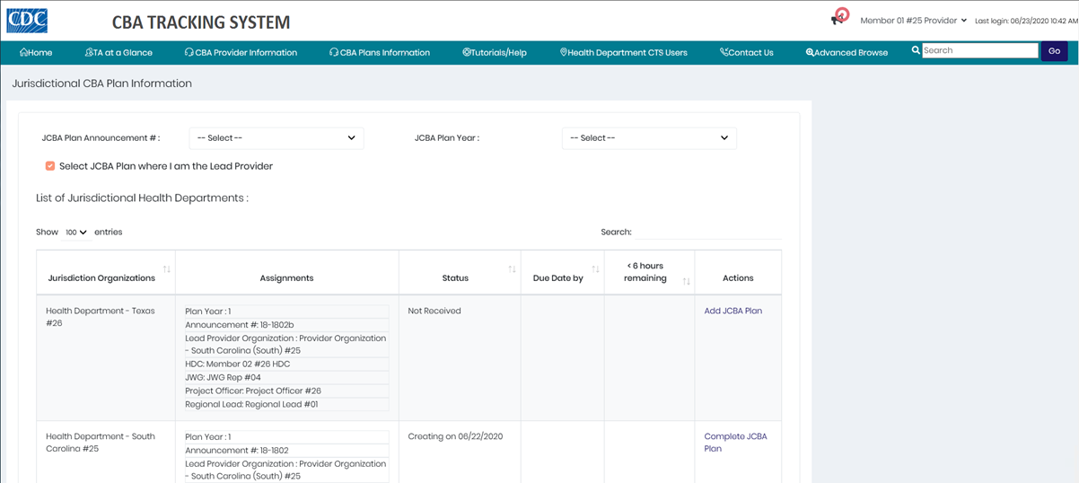Open the JCBA Plan Year dropdown
This screenshot has width=1079, height=483.
648,138
